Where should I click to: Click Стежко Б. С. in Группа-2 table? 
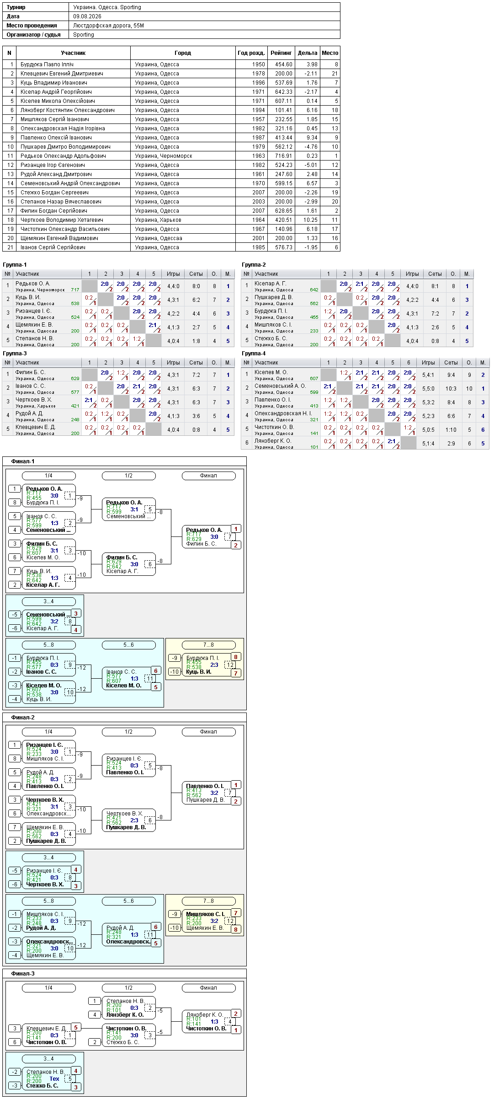pyautogui.click(x=271, y=338)
